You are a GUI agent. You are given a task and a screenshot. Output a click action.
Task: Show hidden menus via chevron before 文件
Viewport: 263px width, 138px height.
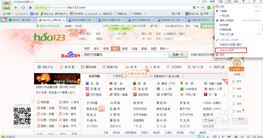click(x=199, y=2)
